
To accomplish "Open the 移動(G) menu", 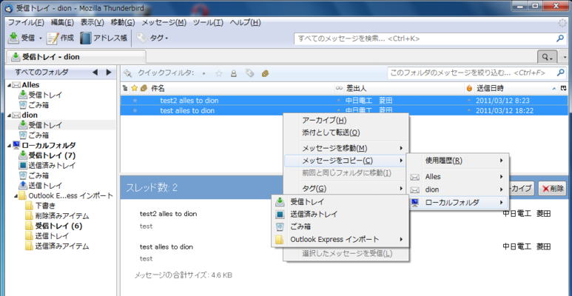I will 123,22.
